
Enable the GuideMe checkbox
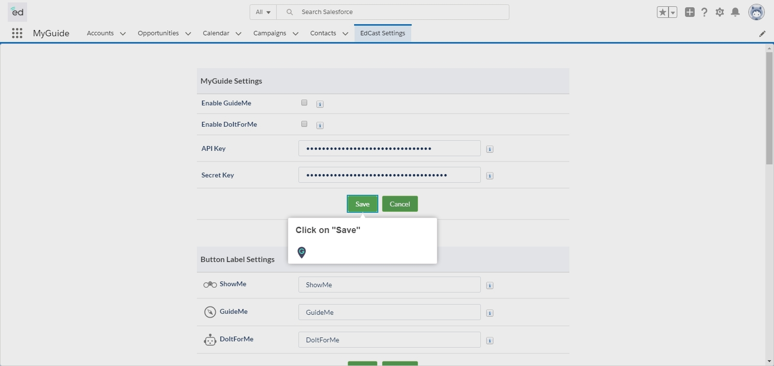point(304,102)
